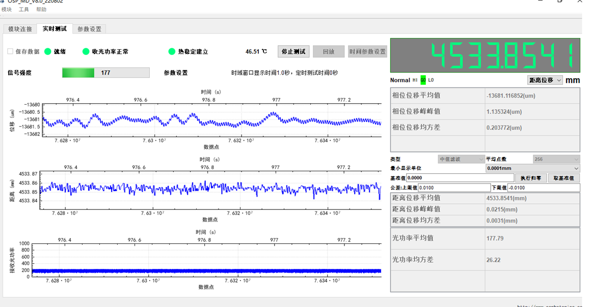This screenshot has height=307, width=589.
Task: Open the 模块 menu
Action: pyautogui.click(x=7, y=9)
